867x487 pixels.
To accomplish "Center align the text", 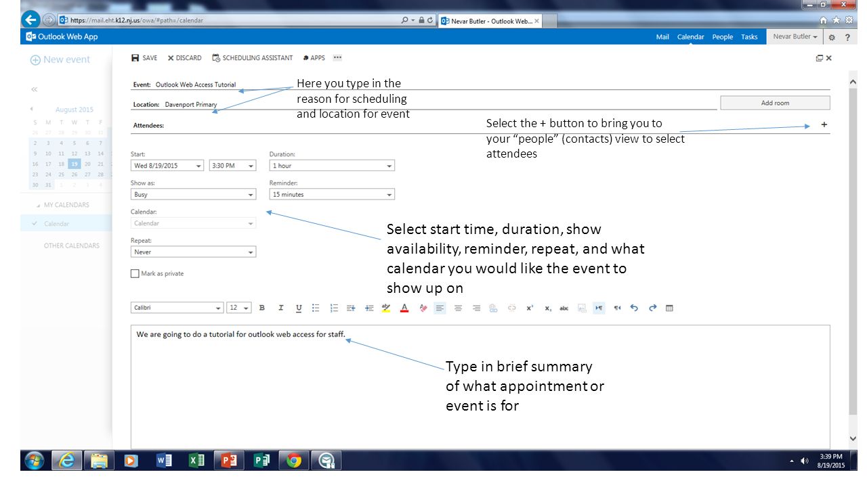I will (458, 308).
